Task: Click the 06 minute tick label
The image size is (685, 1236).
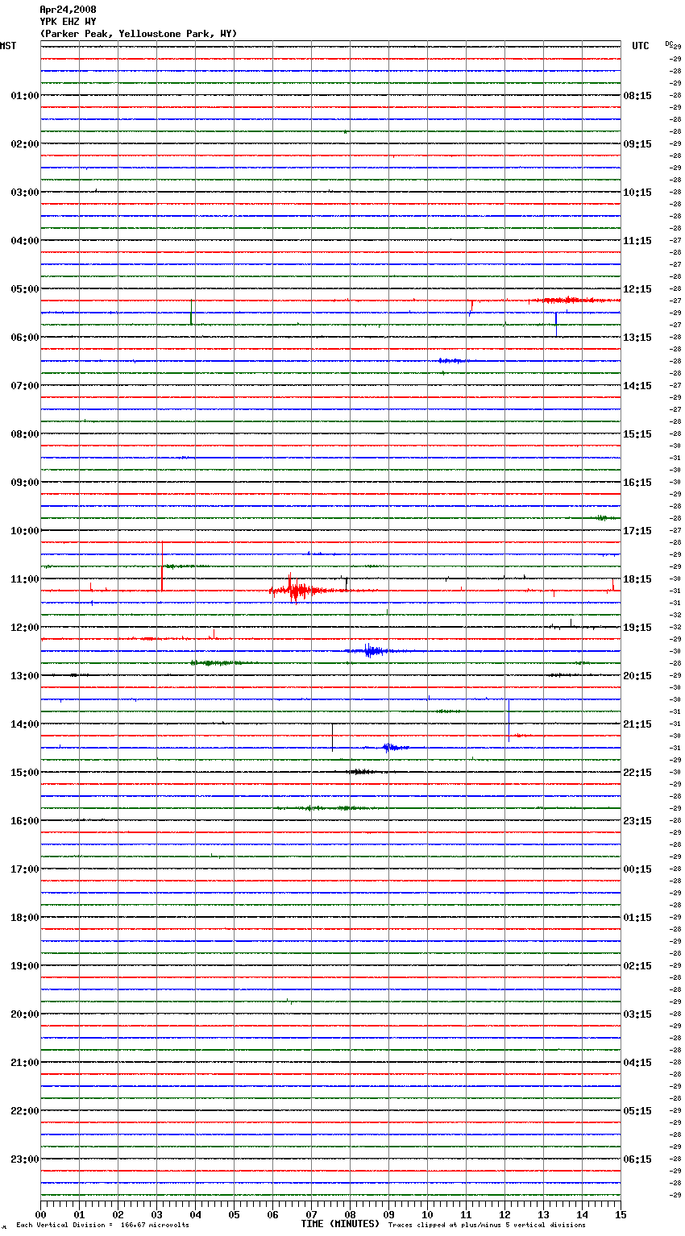Action: tap(273, 1214)
